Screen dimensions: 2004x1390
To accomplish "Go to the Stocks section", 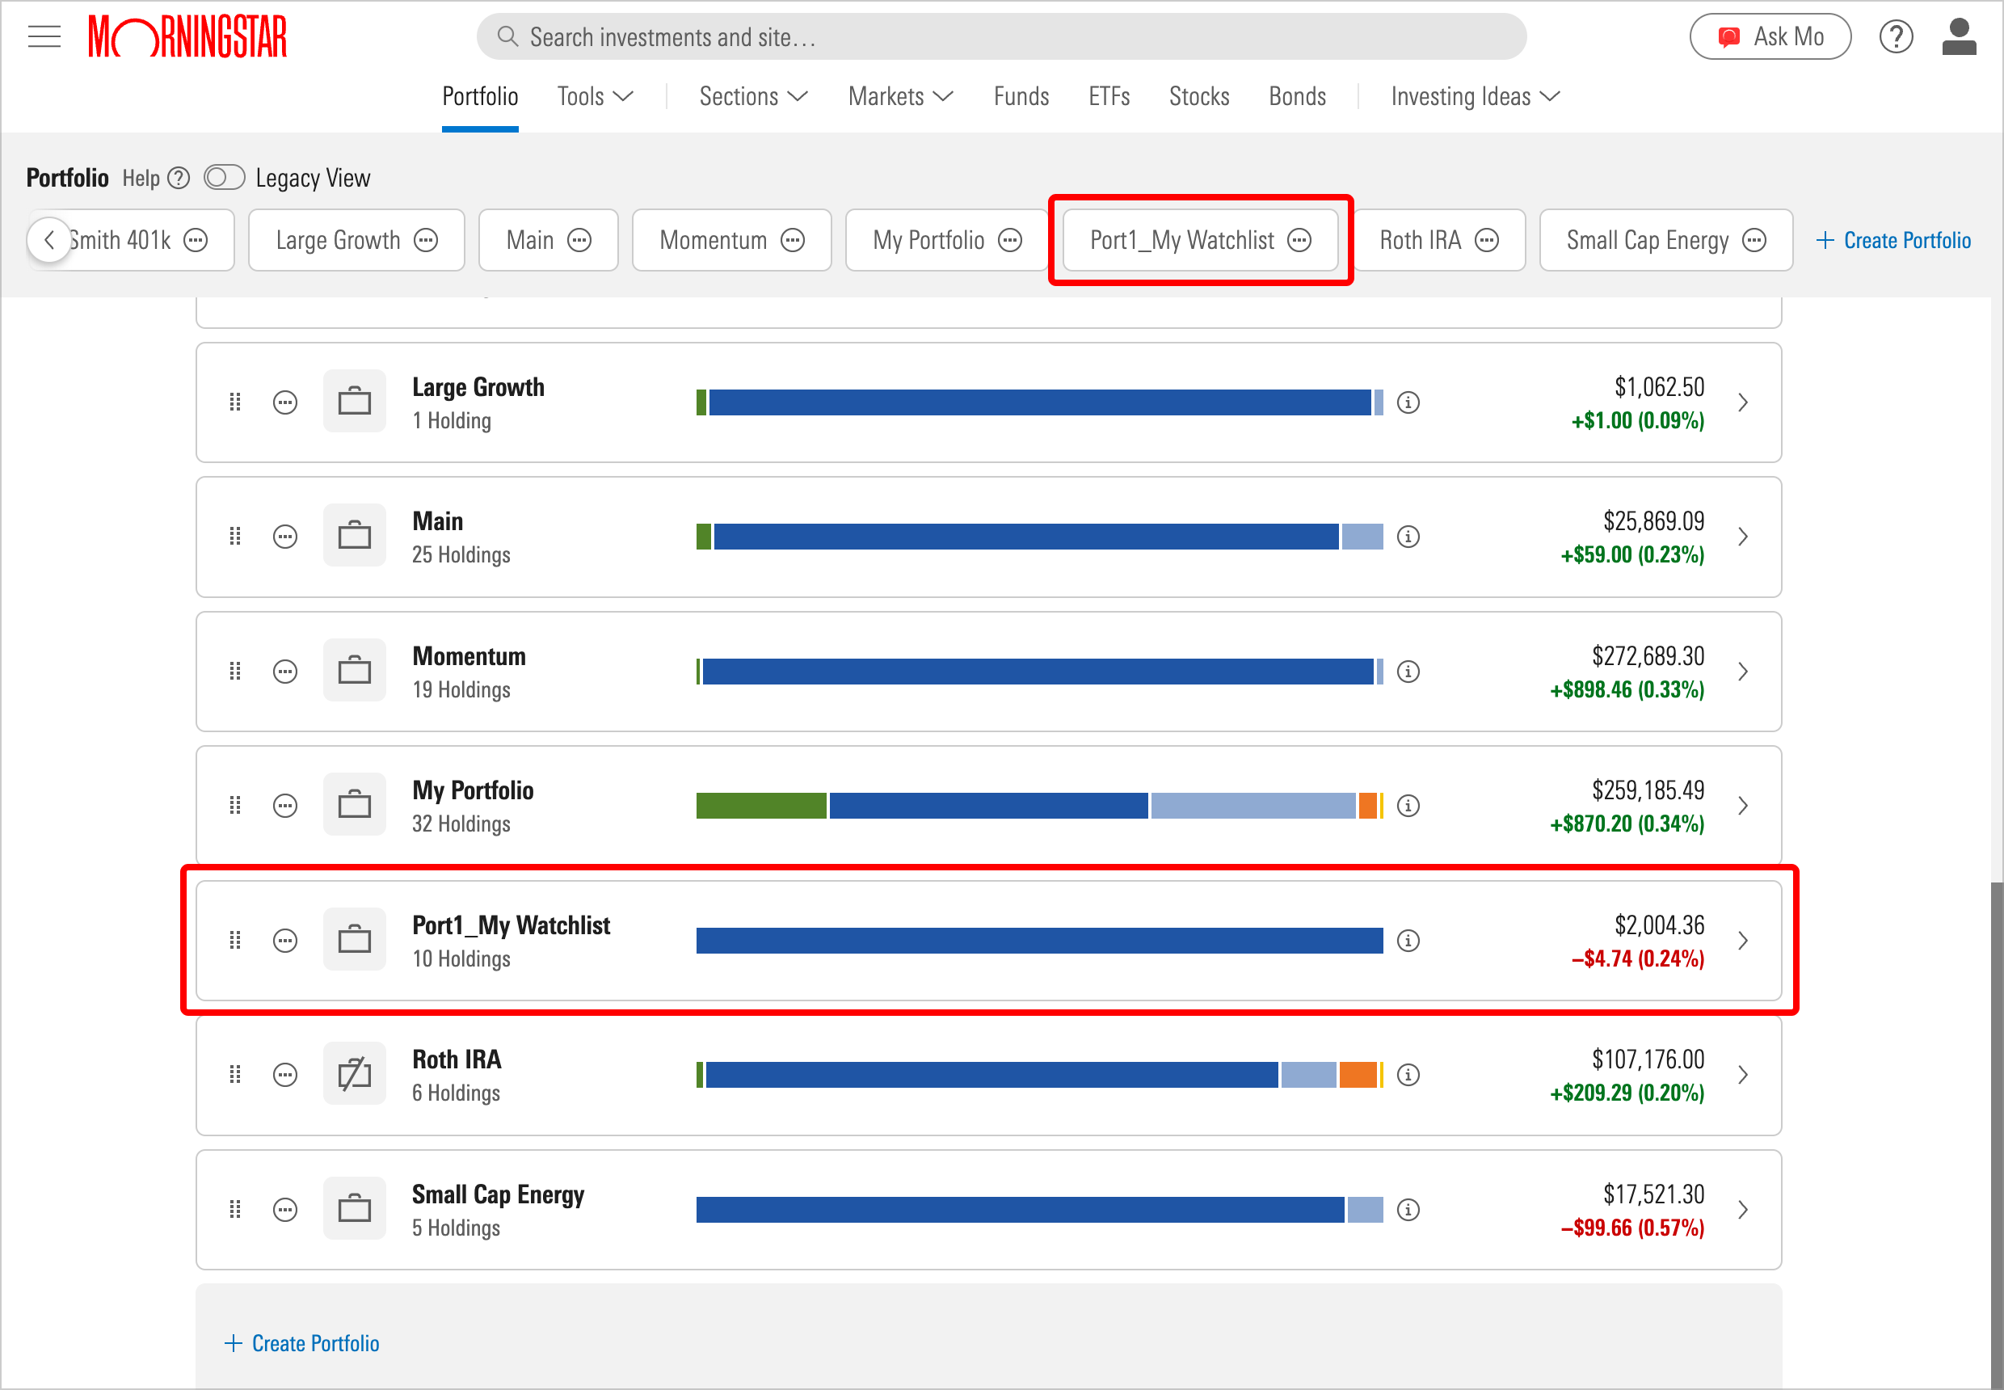I will tap(1198, 96).
